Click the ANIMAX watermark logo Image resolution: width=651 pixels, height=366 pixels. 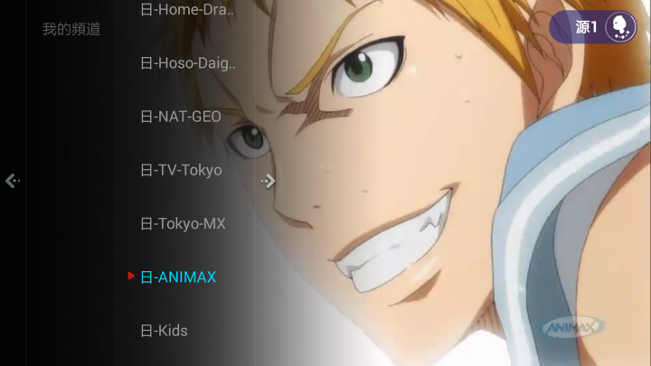pos(571,328)
